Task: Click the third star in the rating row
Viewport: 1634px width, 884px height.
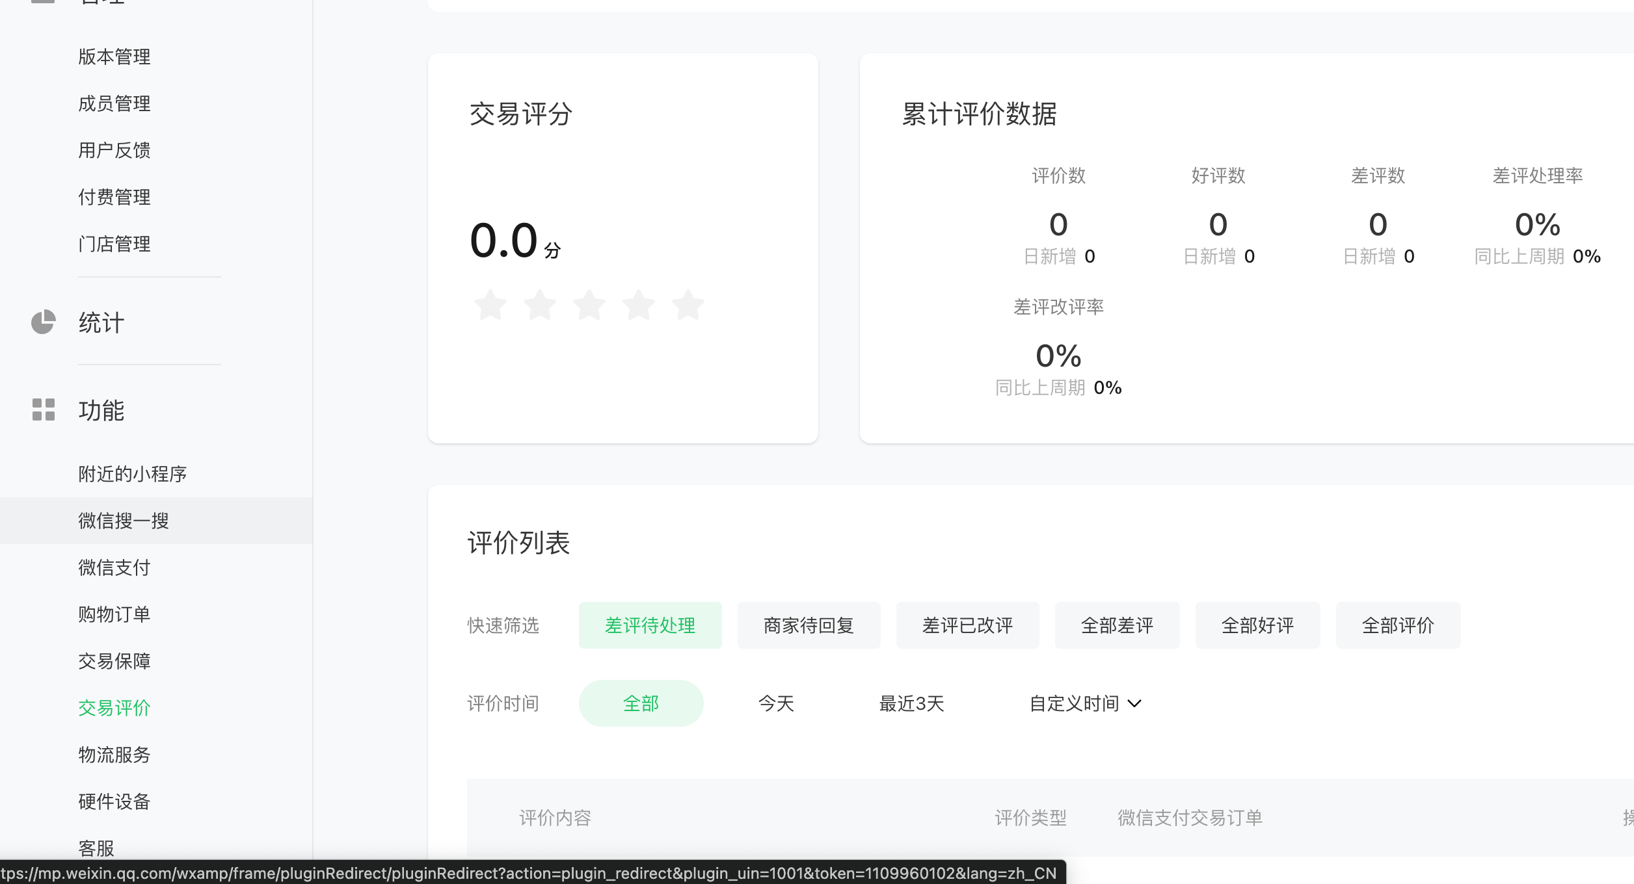Action: (589, 305)
